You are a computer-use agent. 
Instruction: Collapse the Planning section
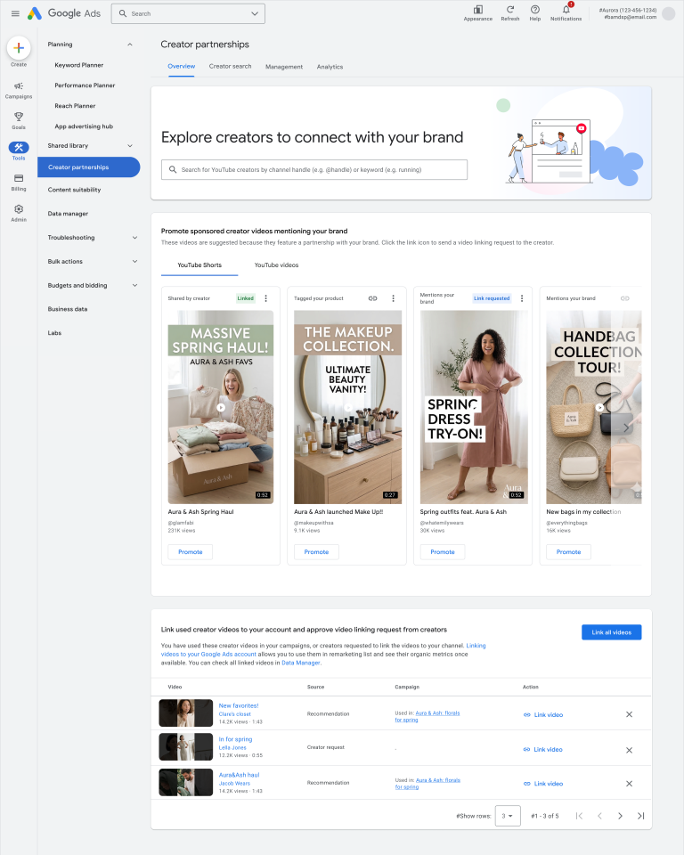click(130, 45)
